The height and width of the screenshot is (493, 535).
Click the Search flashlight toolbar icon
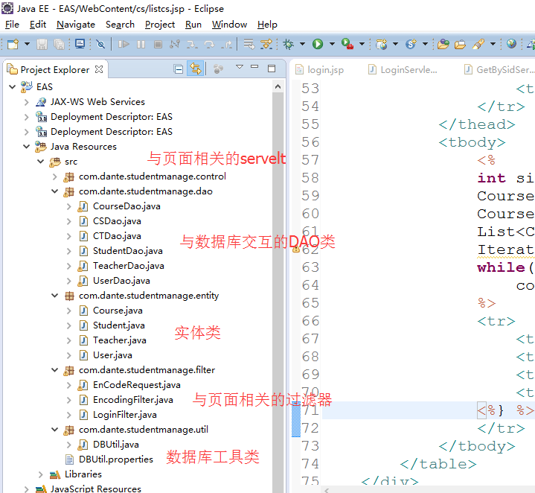click(478, 44)
